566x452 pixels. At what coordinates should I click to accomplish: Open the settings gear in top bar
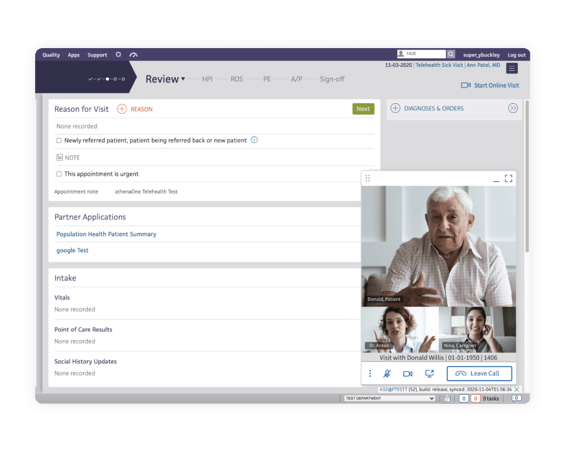point(118,55)
